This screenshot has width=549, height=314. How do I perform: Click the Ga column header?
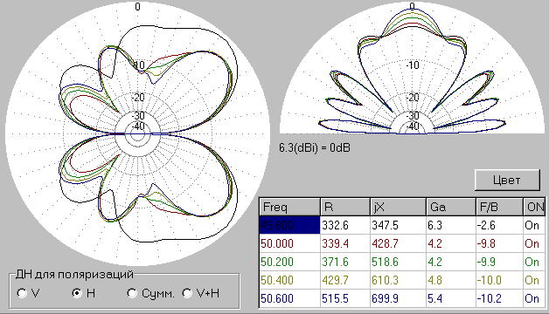(451, 207)
